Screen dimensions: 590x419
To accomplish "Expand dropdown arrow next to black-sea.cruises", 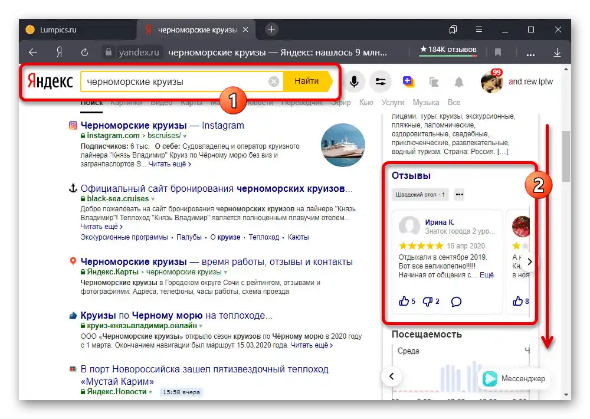I will point(153,199).
